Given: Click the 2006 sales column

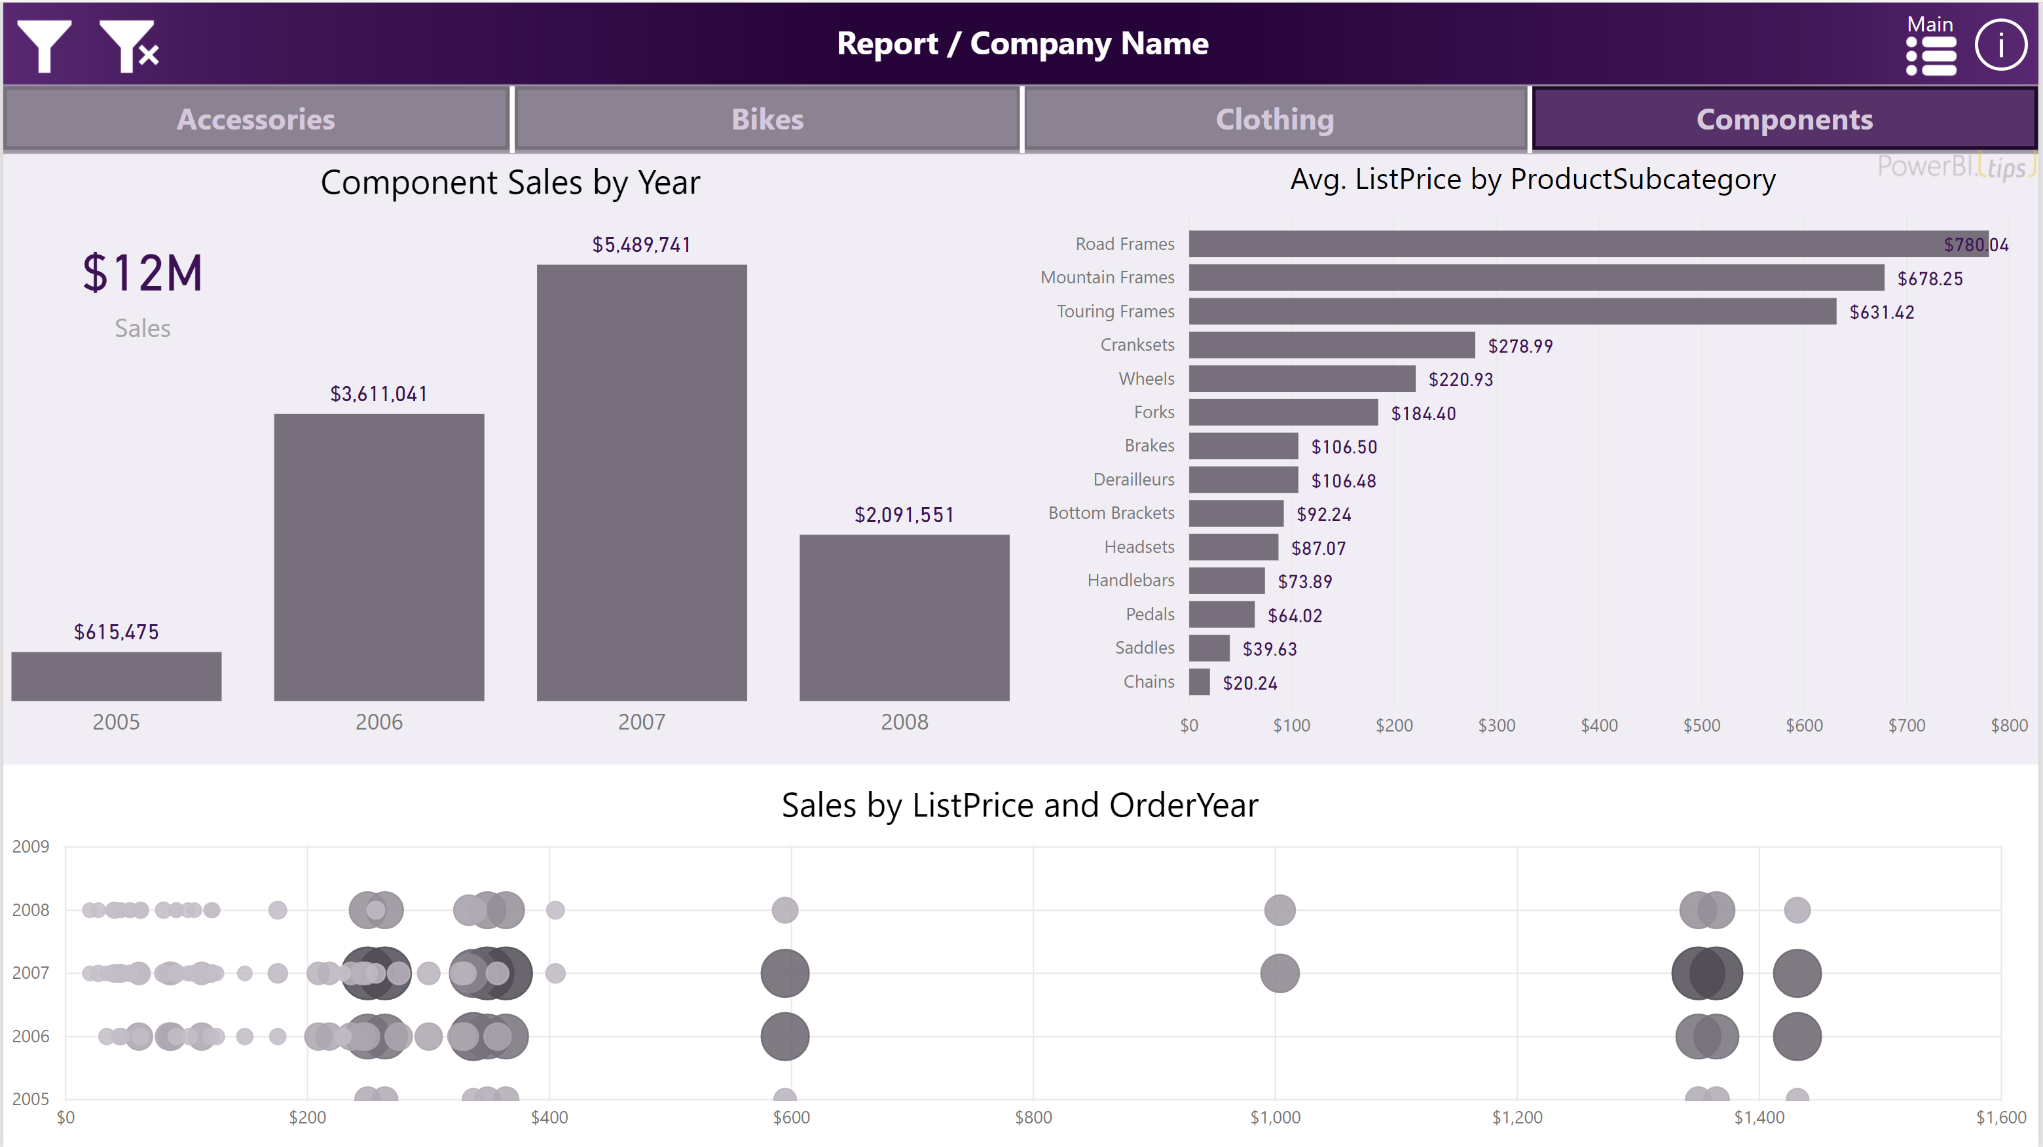Looking at the screenshot, I should coord(379,556).
